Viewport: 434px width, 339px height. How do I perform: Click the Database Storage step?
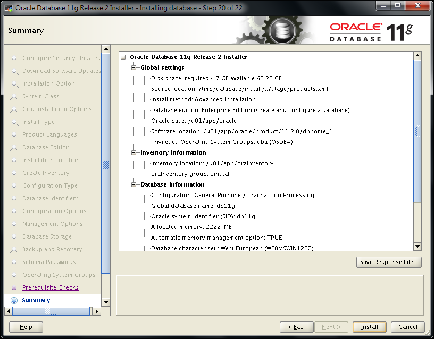[47, 236]
